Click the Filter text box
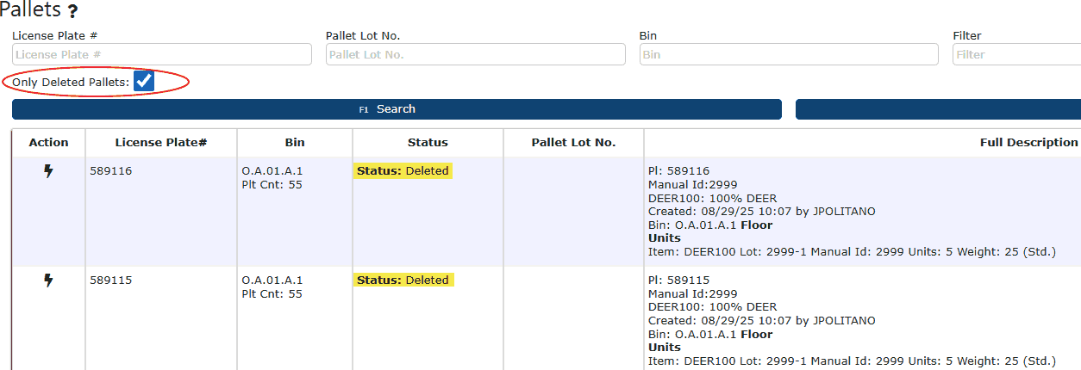The height and width of the screenshot is (370, 1081). click(x=1015, y=54)
